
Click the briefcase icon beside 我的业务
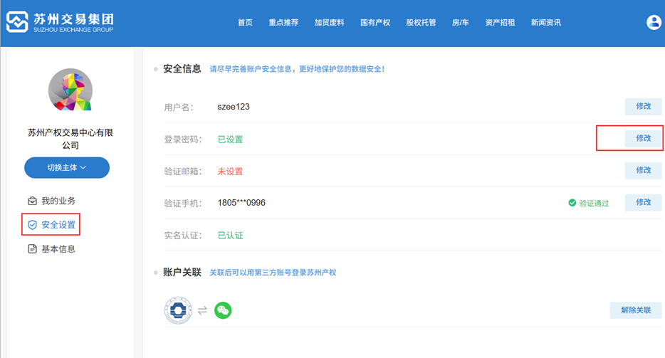pos(32,201)
